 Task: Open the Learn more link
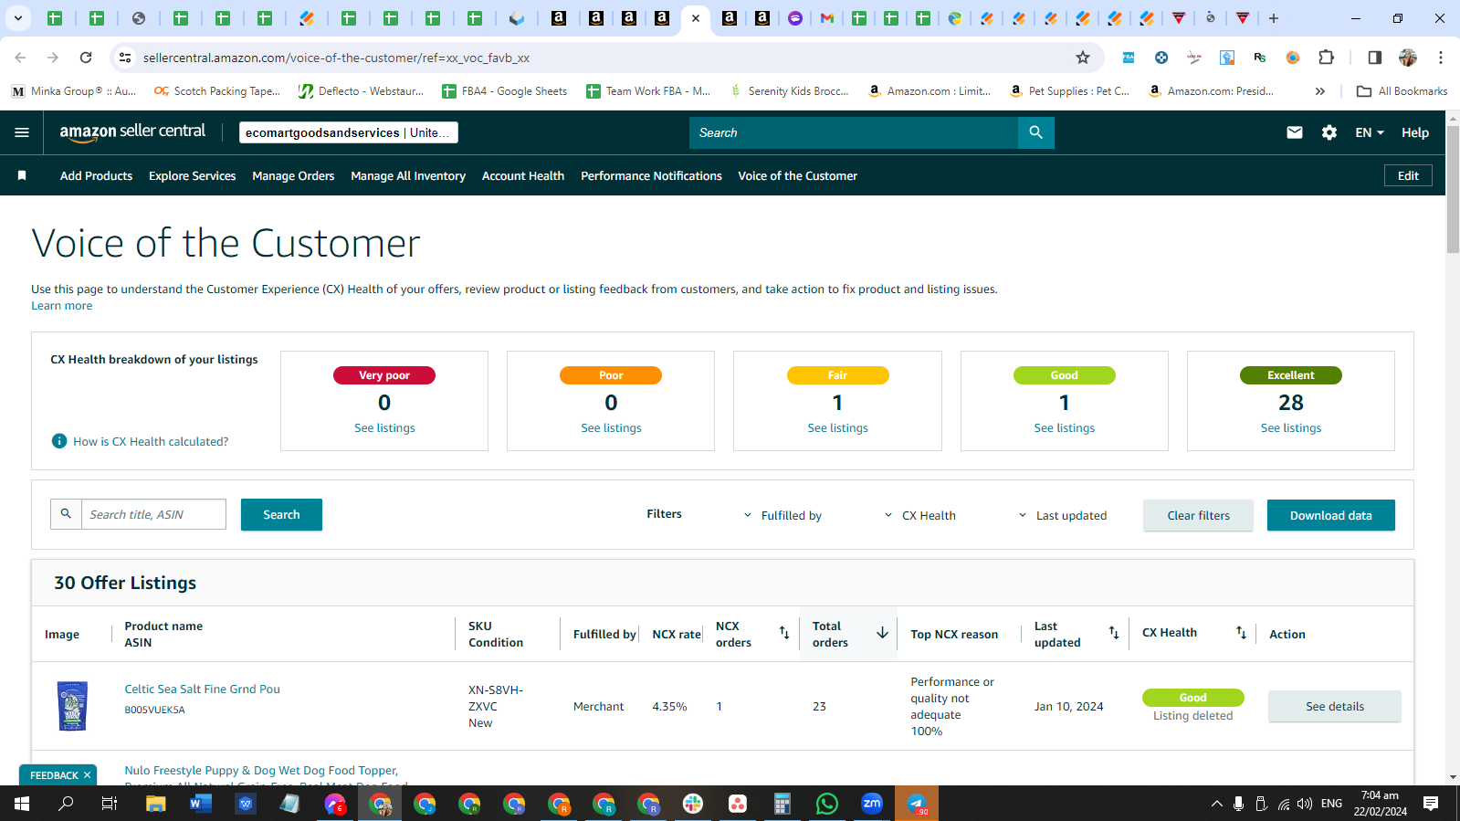[x=61, y=306]
